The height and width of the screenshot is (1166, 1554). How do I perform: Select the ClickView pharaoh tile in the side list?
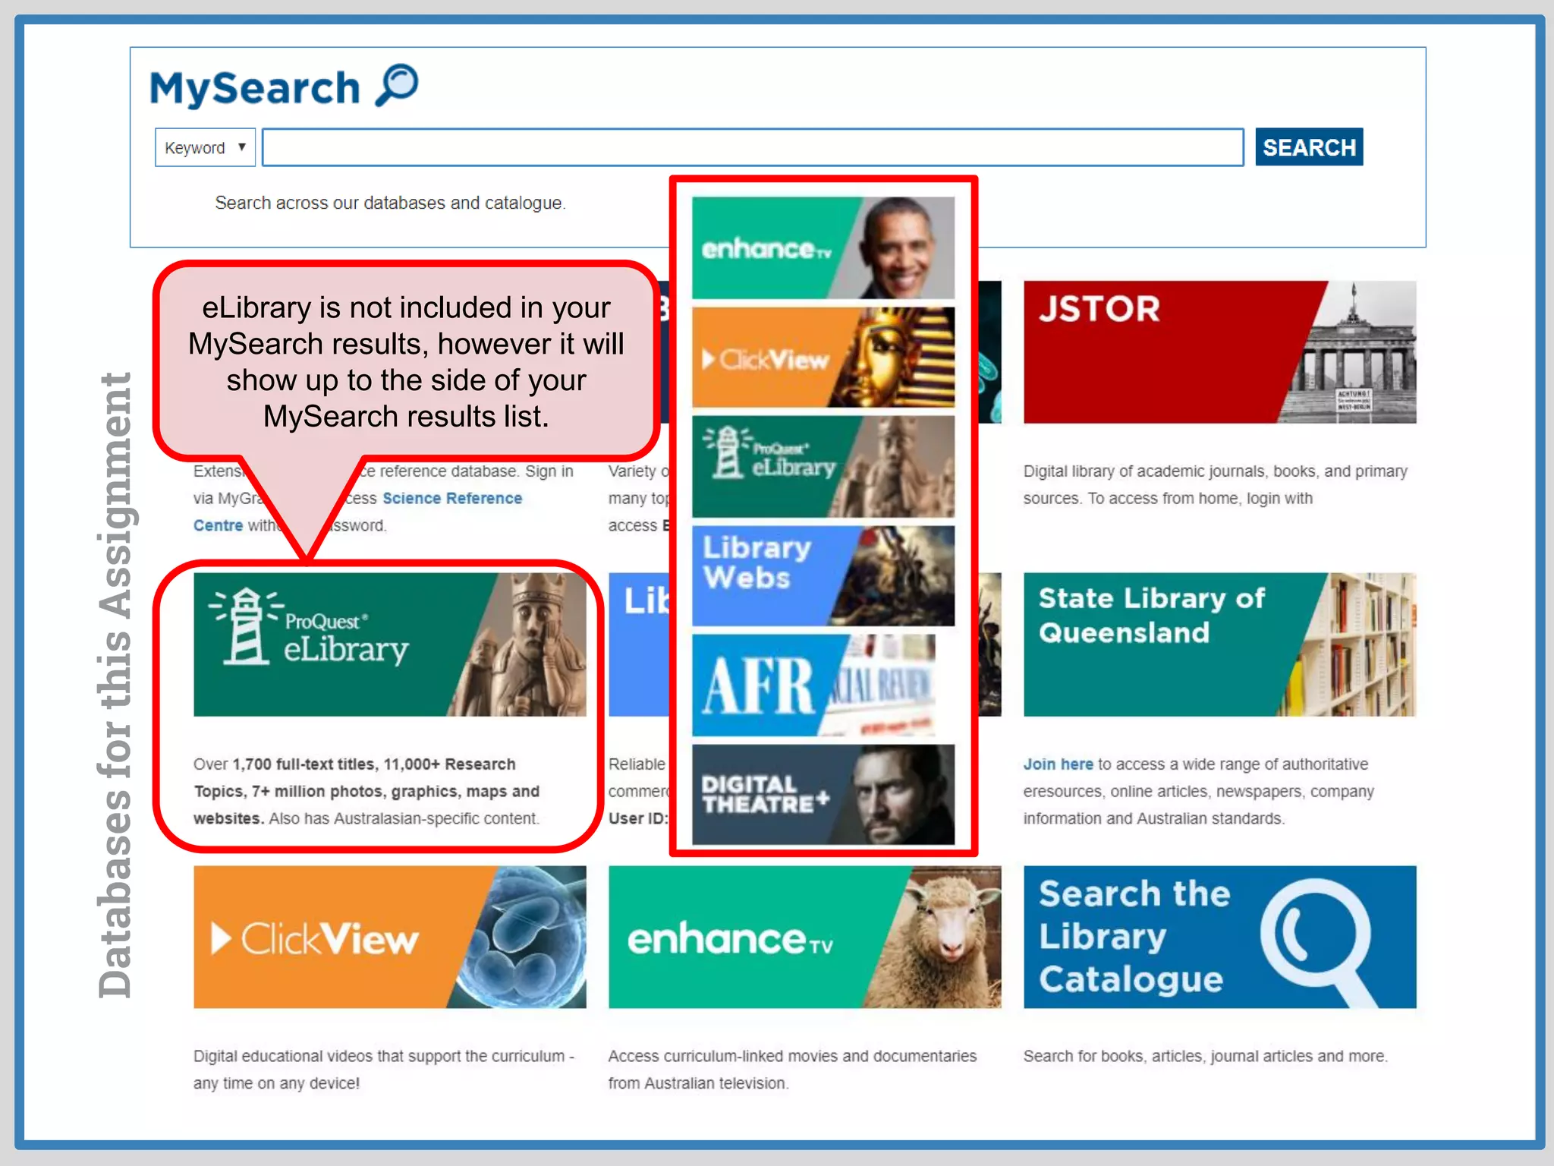[823, 358]
